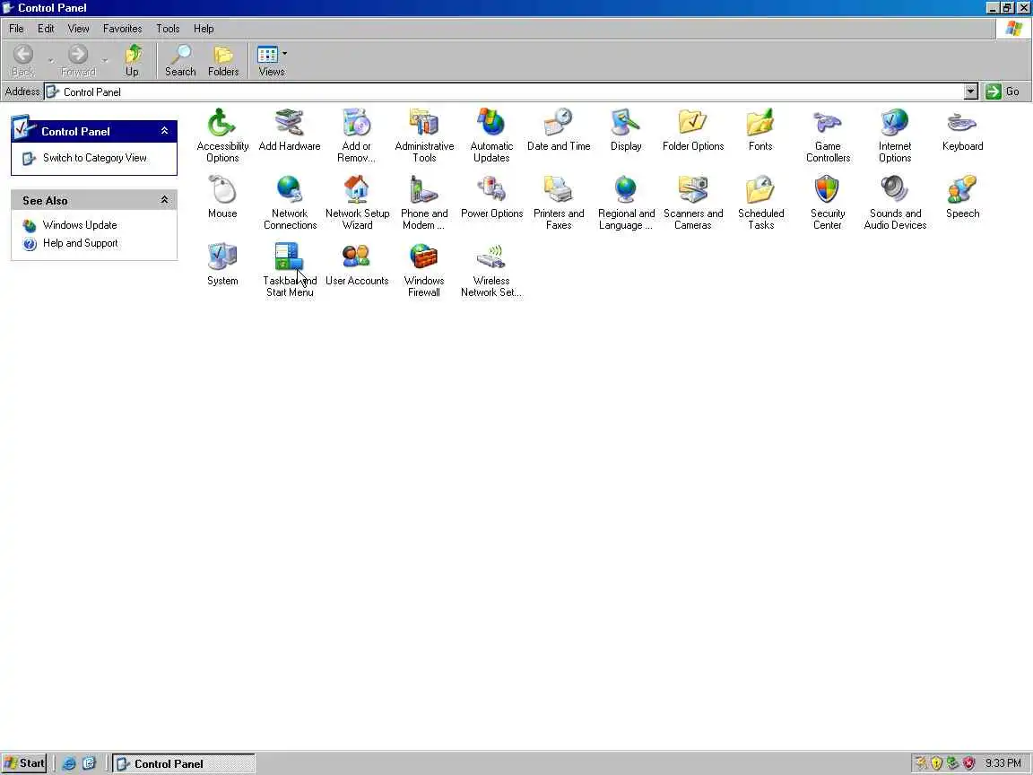Toggle the Folders pane button

(223, 61)
